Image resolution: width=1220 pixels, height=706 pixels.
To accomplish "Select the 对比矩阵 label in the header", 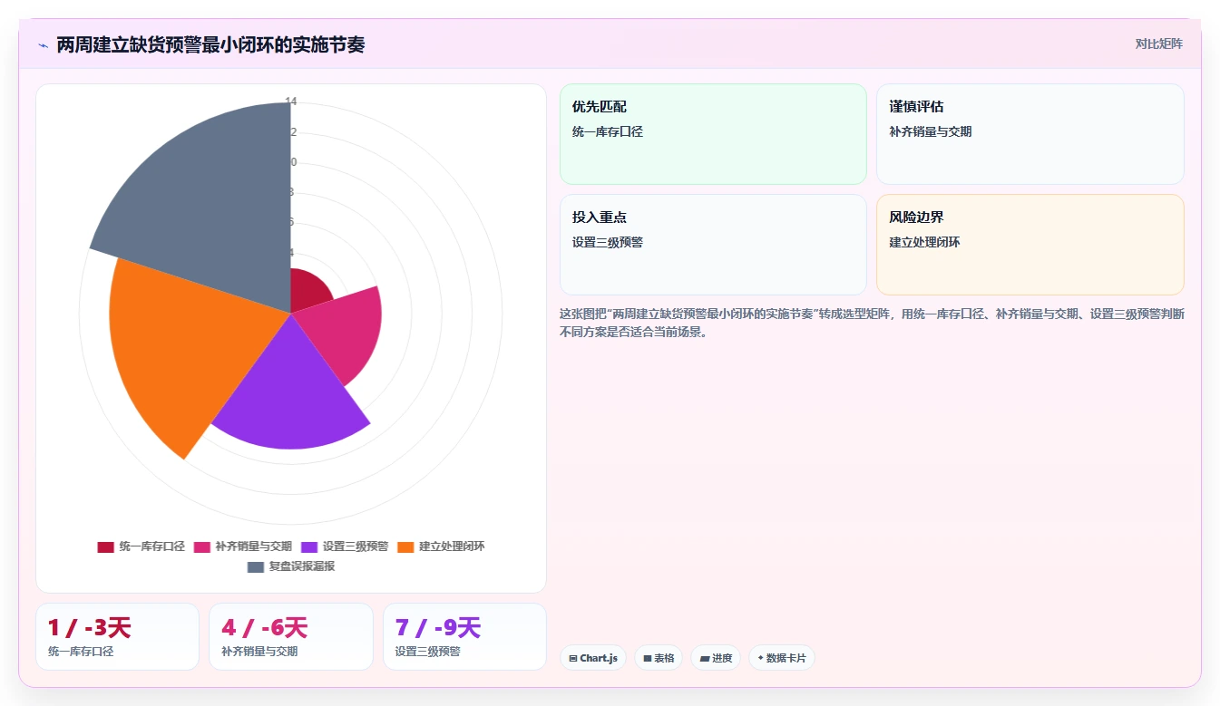I will (1159, 44).
